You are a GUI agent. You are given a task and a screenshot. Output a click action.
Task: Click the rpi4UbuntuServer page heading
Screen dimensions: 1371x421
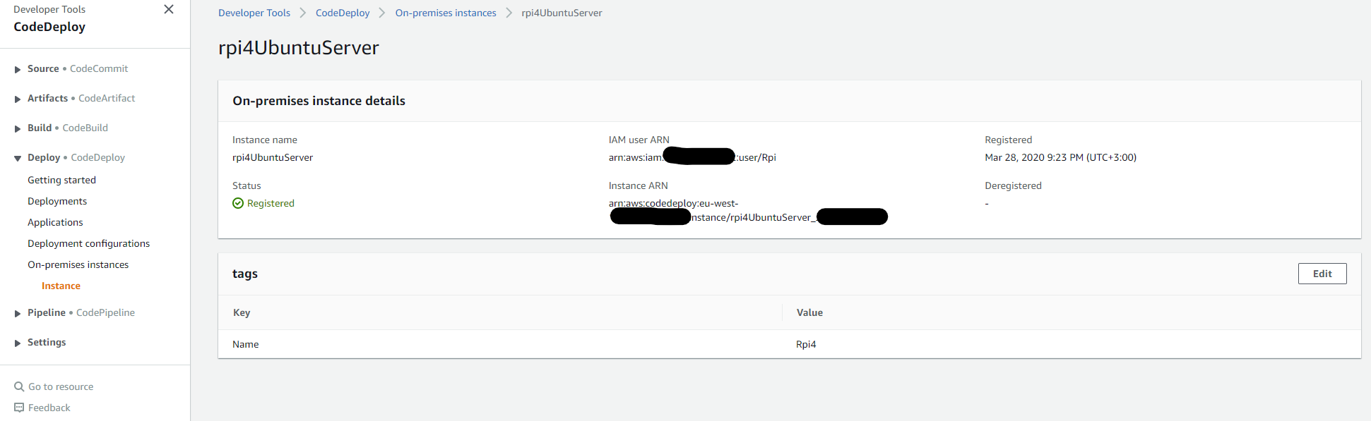pos(299,47)
